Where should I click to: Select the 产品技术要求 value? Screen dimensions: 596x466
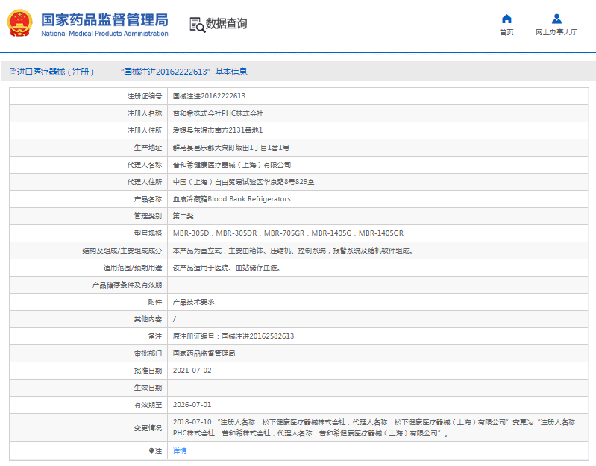click(x=193, y=302)
